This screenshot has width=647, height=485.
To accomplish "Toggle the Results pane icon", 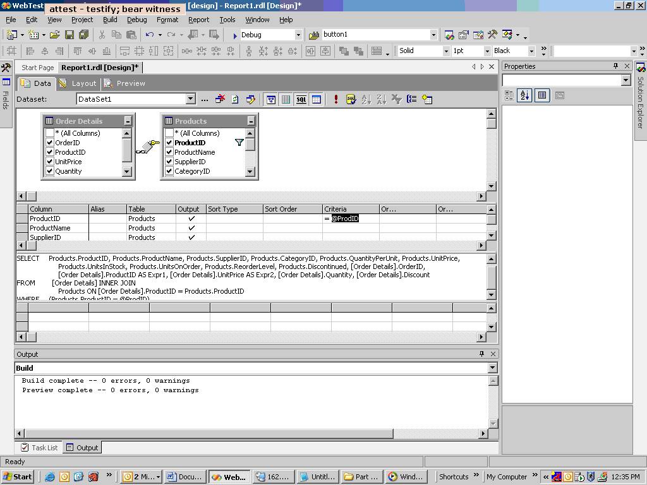I will [x=317, y=99].
